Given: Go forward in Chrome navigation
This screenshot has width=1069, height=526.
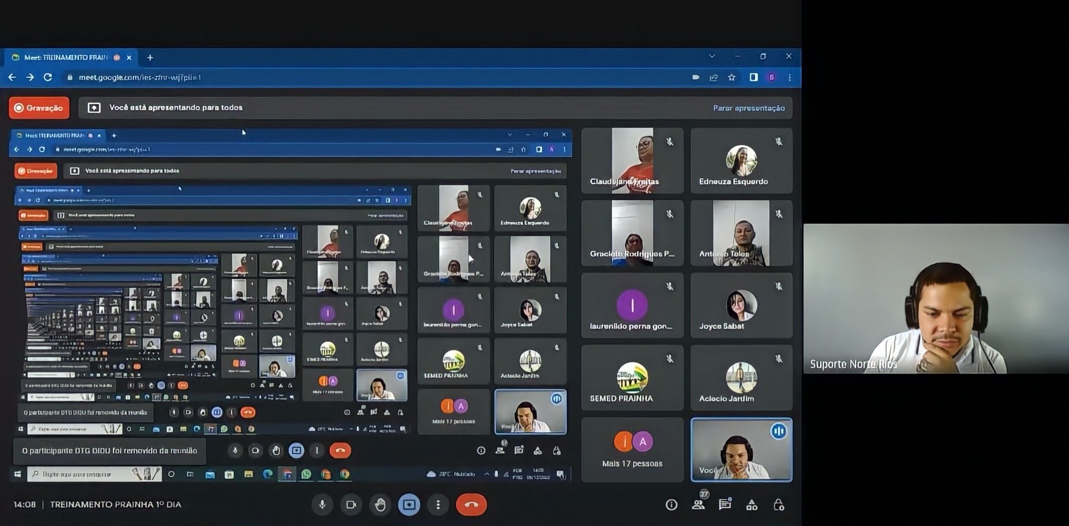Looking at the screenshot, I should click(x=30, y=77).
